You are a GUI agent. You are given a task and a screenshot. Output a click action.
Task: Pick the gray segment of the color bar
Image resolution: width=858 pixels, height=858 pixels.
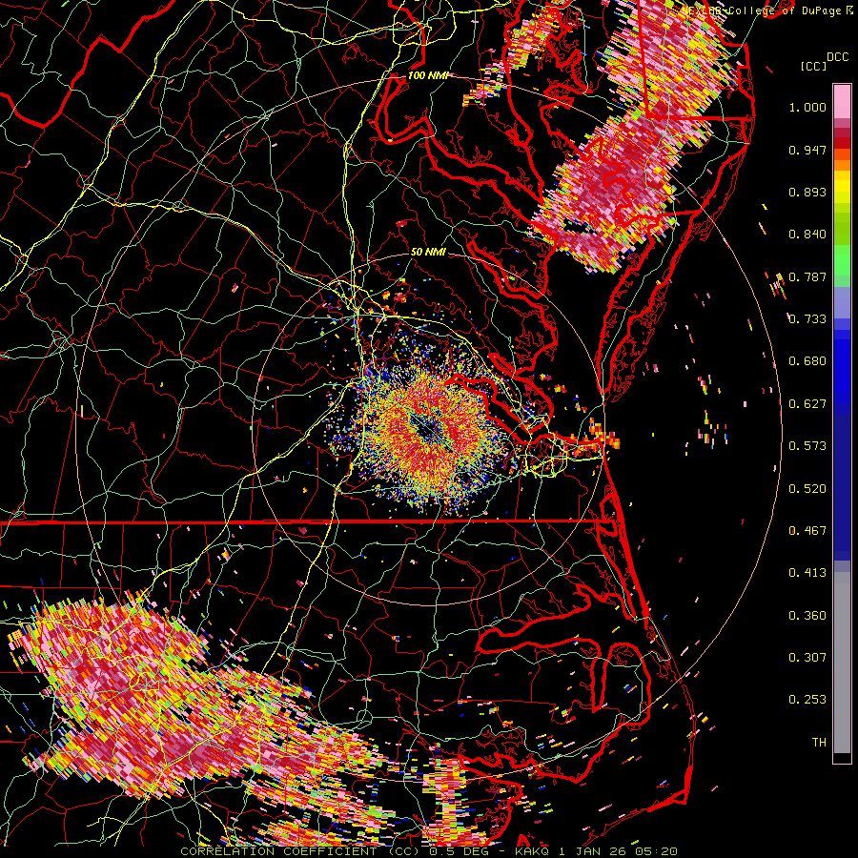pos(842,663)
